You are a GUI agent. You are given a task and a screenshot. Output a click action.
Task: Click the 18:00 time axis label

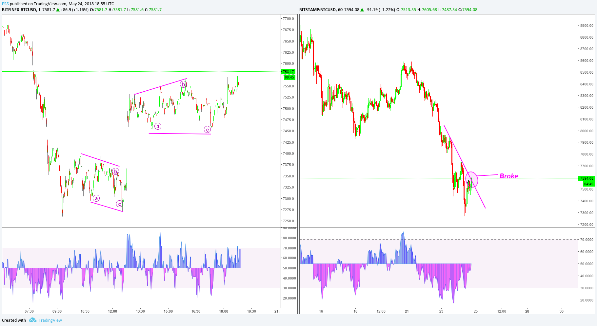point(224,311)
